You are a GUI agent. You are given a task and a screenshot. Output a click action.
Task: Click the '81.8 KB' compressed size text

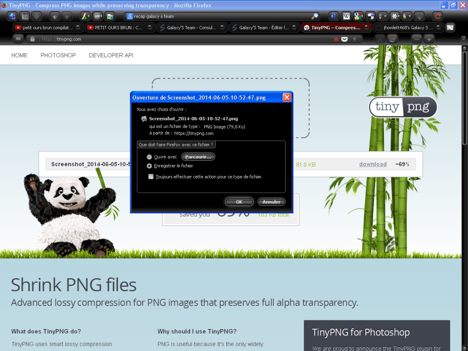[x=306, y=165]
